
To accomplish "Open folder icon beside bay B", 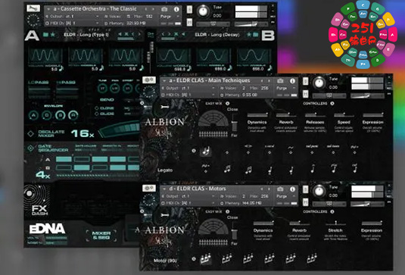I will (x=255, y=34).
